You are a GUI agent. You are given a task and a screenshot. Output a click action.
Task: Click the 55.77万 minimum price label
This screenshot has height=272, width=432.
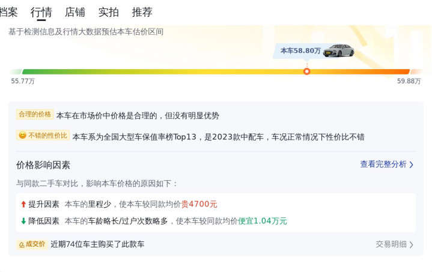pyautogui.click(x=23, y=81)
